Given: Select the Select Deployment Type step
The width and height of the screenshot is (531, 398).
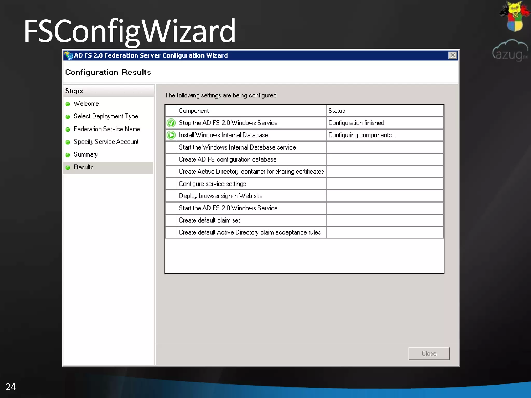Looking at the screenshot, I should point(106,116).
